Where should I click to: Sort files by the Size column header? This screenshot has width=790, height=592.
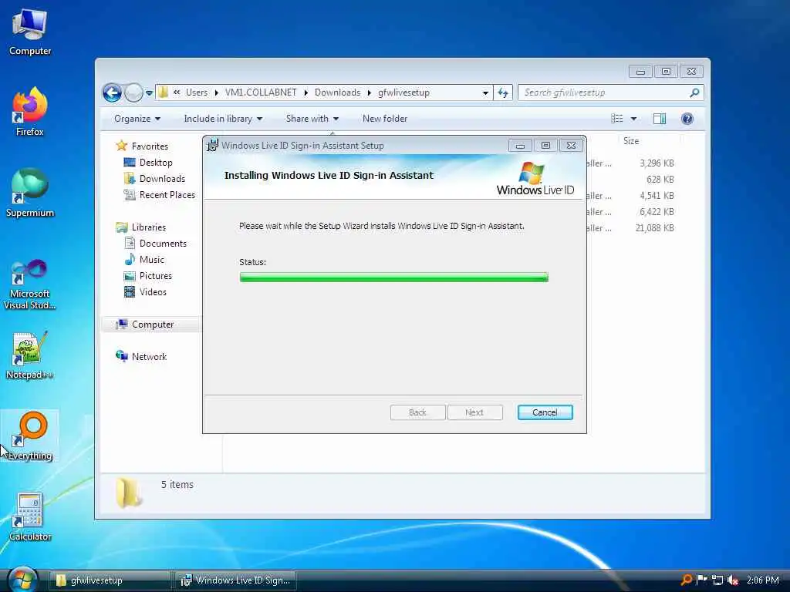[x=631, y=142]
